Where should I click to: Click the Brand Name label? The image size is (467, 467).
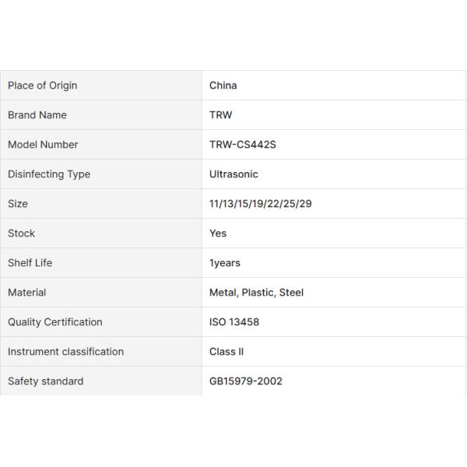point(37,115)
